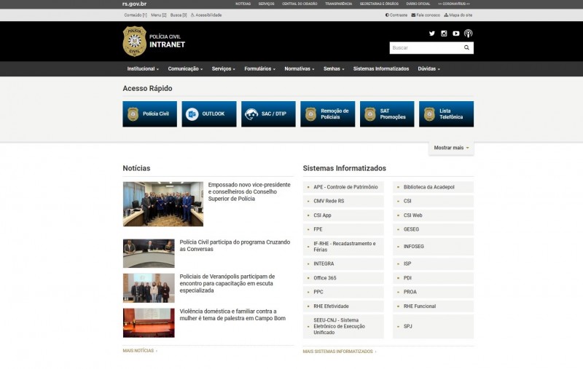Screen dimensions: 583x369
Task: Open rs.gov.br portal link
Action: (x=134, y=4)
